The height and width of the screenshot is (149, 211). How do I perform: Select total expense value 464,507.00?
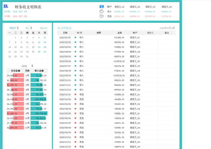[x=20, y=16]
